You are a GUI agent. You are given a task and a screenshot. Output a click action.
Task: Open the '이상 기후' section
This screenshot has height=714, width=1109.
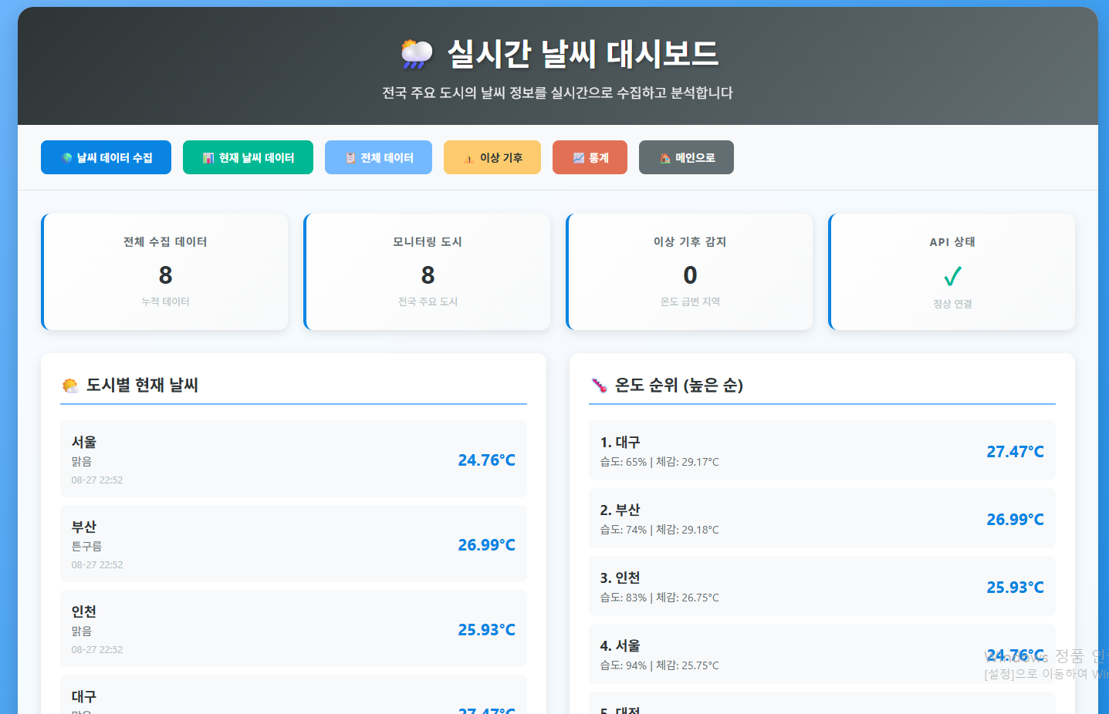[x=492, y=157]
